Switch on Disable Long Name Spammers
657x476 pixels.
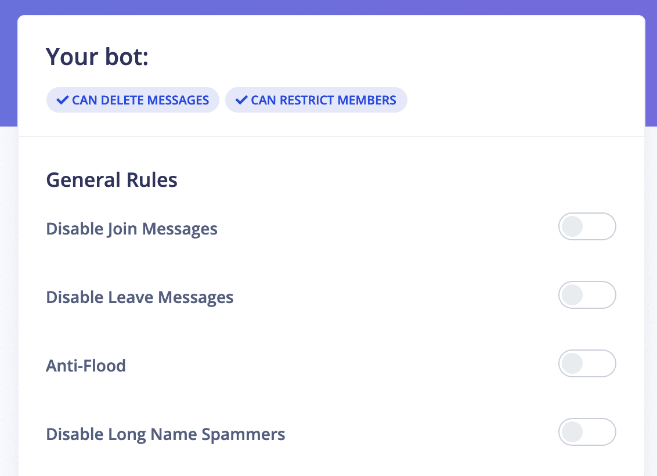[x=587, y=432]
